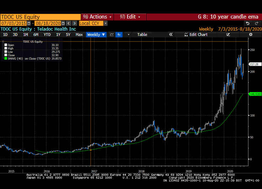
Task: Open annotation pencil tool icon
Action: click(x=228, y=35)
